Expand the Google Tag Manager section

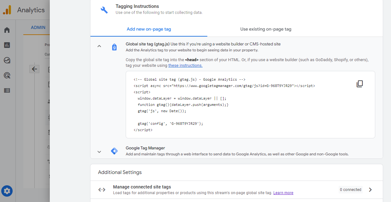point(99,152)
